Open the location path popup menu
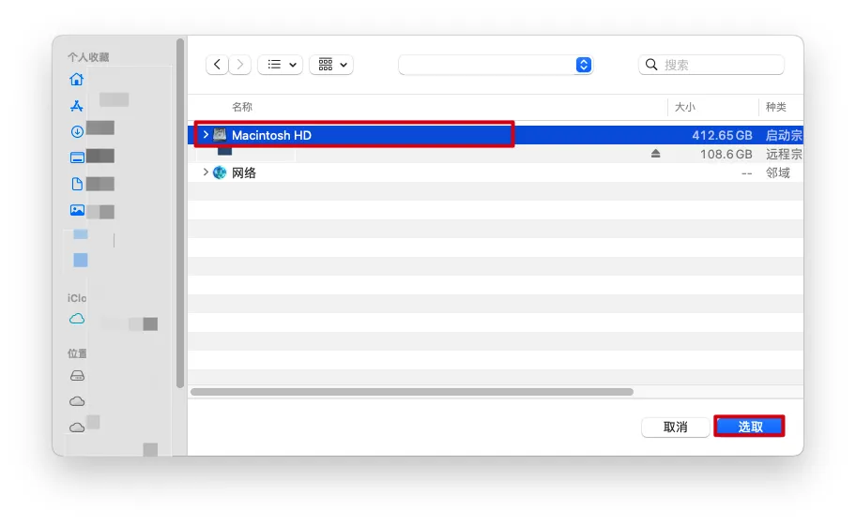 [x=496, y=65]
